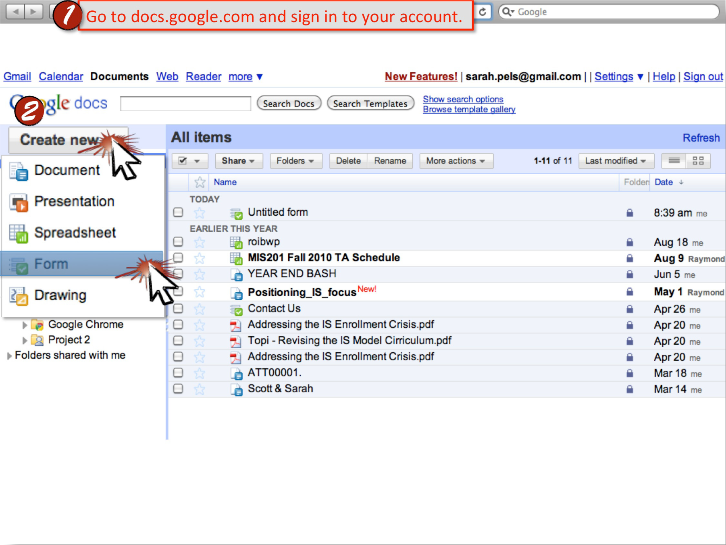Click the Drawing icon in Create new menu
This screenshot has height=545, width=726.
click(19, 296)
